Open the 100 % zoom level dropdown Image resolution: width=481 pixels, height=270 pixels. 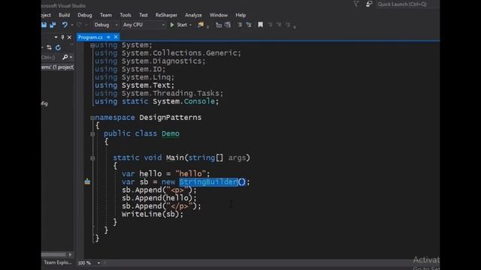click(x=98, y=262)
